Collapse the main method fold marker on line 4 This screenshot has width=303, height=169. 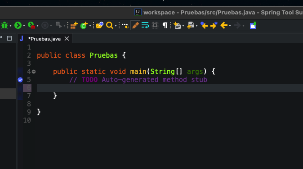click(x=34, y=72)
